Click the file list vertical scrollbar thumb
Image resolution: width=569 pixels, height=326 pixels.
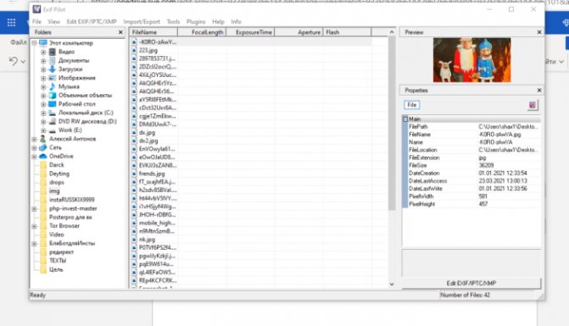(392, 123)
